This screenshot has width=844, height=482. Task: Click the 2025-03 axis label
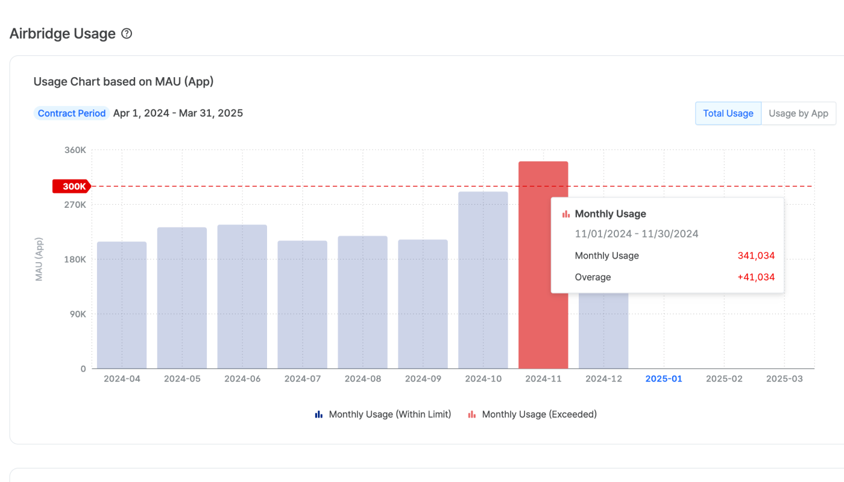coord(784,379)
